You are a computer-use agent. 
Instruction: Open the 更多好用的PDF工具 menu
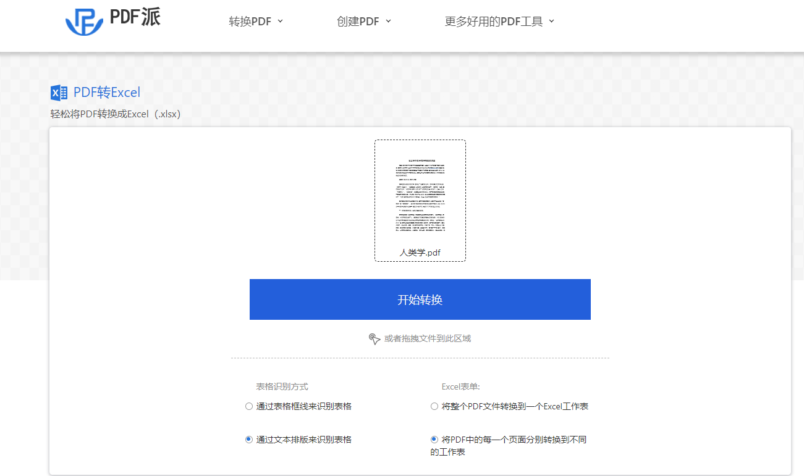(x=499, y=22)
